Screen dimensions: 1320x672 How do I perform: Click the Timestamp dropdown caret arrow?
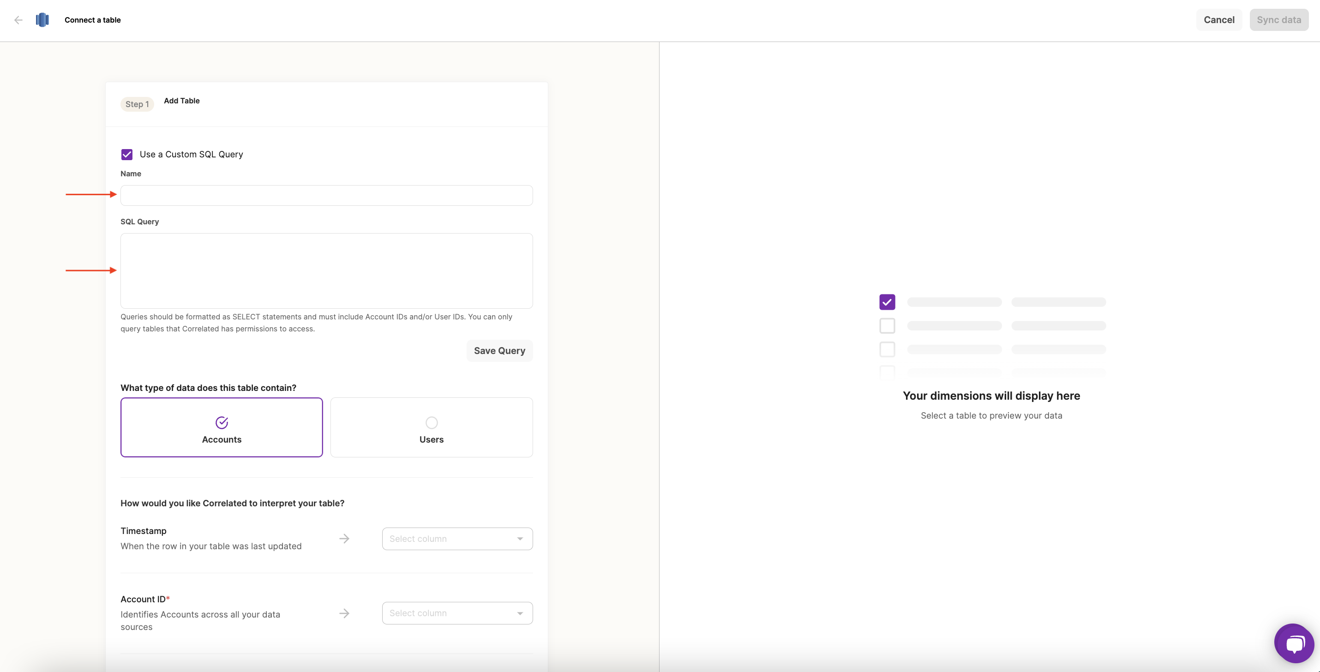520,539
